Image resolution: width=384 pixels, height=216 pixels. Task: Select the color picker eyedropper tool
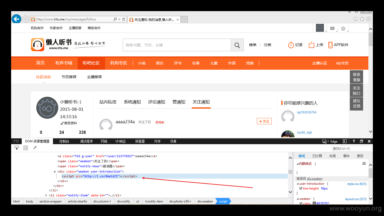pos(35,148)
